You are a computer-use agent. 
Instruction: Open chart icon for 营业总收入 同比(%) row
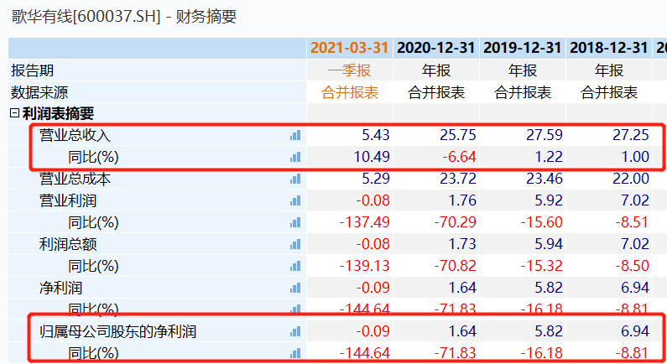click(x=295, y=157)
